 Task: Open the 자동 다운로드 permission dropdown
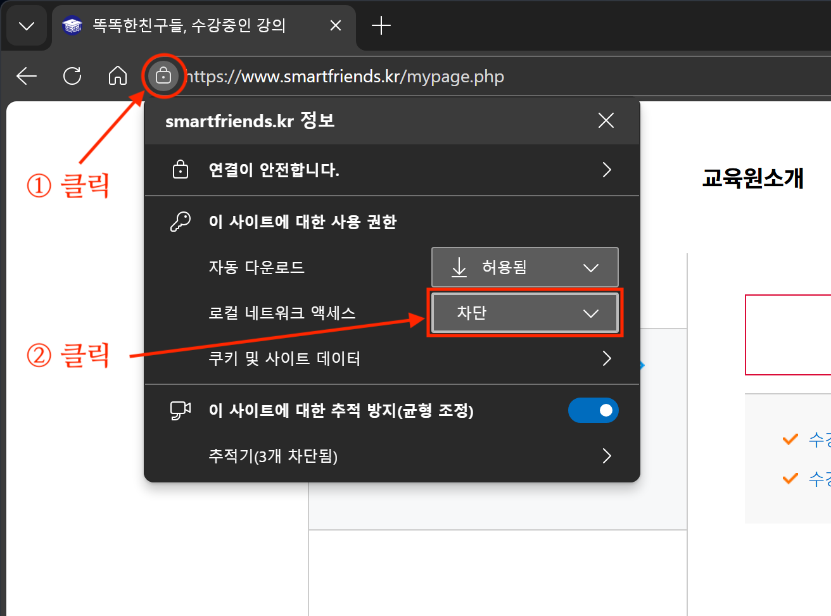tap(524, 267)
